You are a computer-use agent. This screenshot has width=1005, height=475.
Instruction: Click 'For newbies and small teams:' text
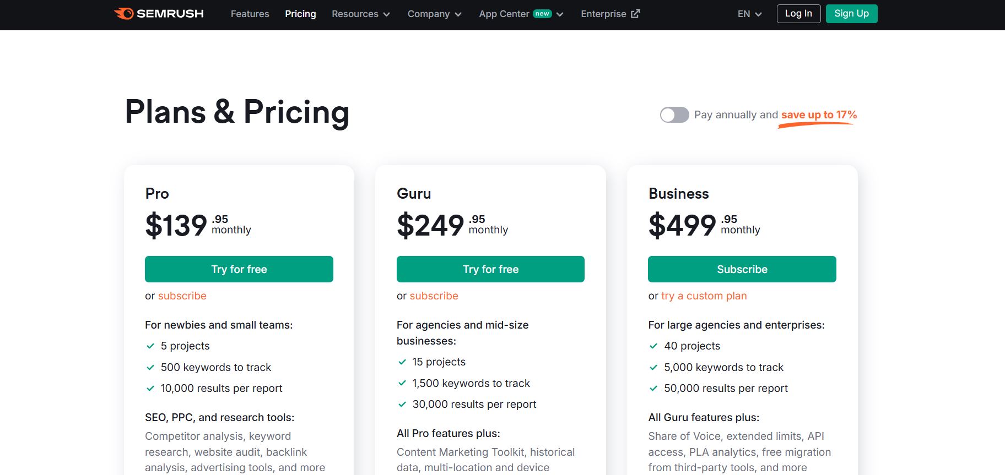pos(219,325)
